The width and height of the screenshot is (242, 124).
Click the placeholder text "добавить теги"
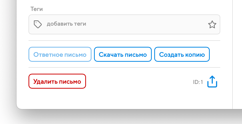tap(66, 24)
